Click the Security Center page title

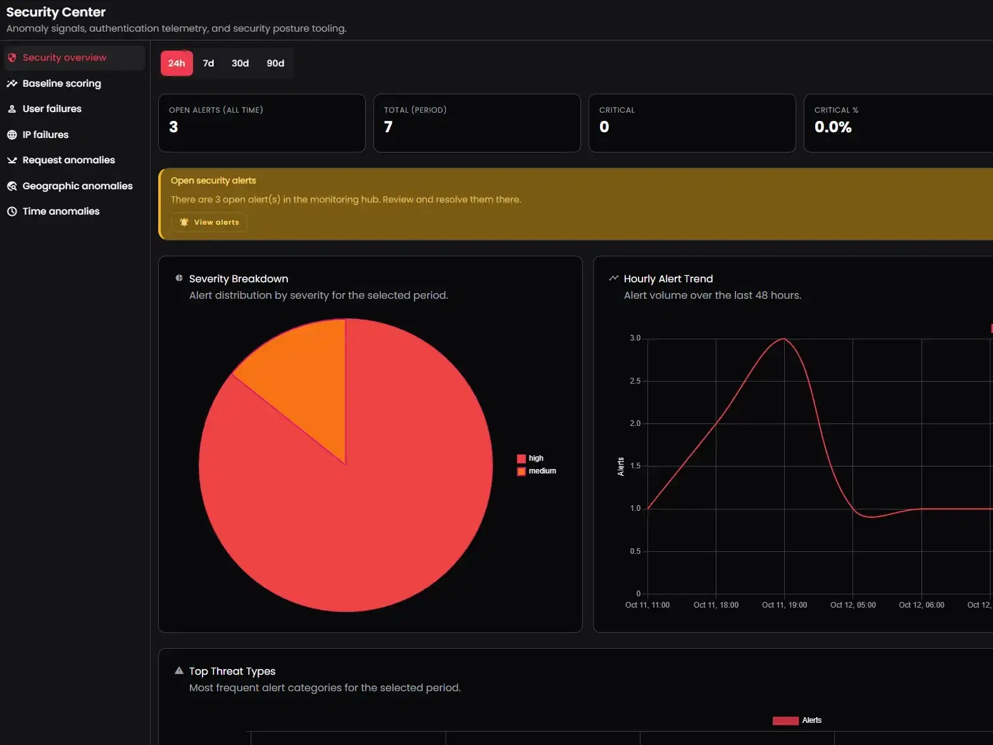(56, 12)
